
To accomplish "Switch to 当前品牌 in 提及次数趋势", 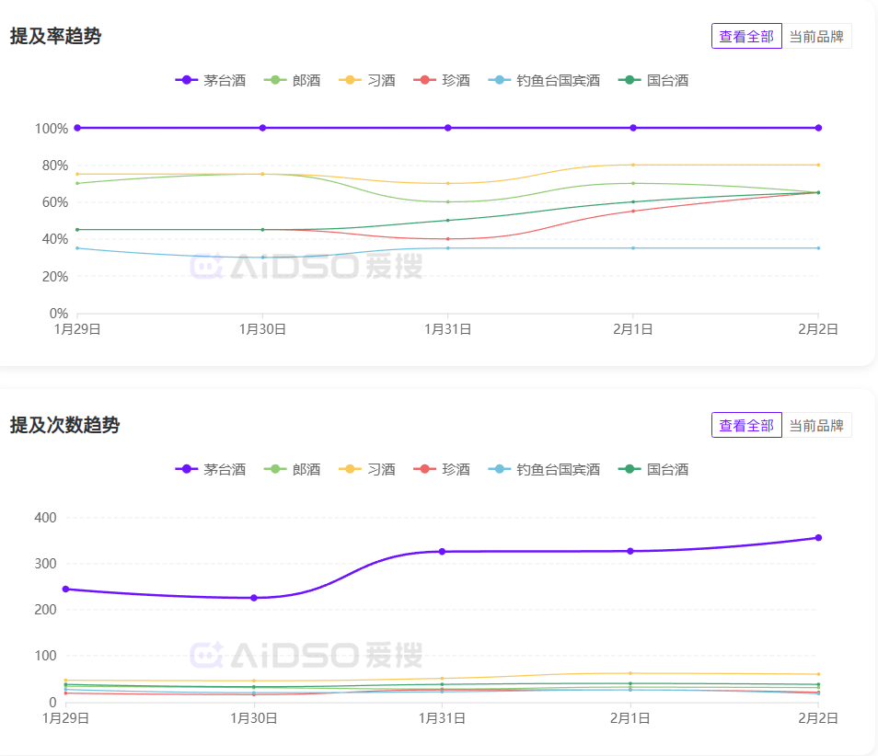I will [x=816, y=425].
